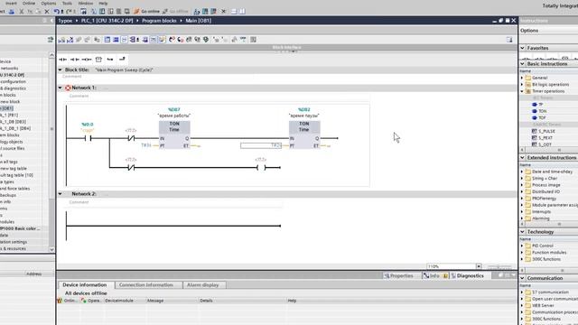The width and height of the screenshot is (578, 325).
Task: Click the Block interface bar
Action: click(287, 48)
